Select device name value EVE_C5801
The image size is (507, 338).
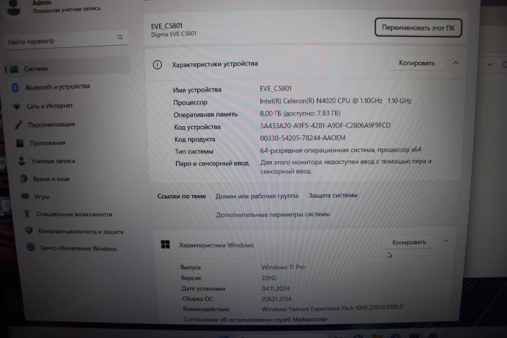point(275,89)
